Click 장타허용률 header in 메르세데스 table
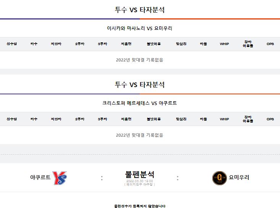 tap(248, 119)
